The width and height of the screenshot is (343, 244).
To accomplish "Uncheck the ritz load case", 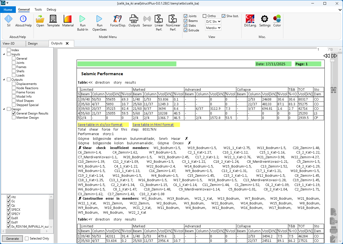I will 9,197.
